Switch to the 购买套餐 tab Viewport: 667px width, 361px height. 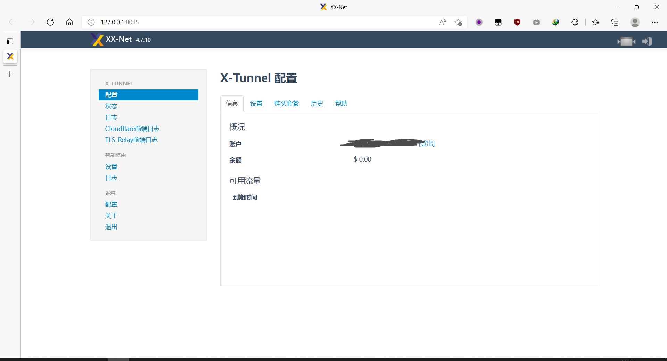point(286,103)
